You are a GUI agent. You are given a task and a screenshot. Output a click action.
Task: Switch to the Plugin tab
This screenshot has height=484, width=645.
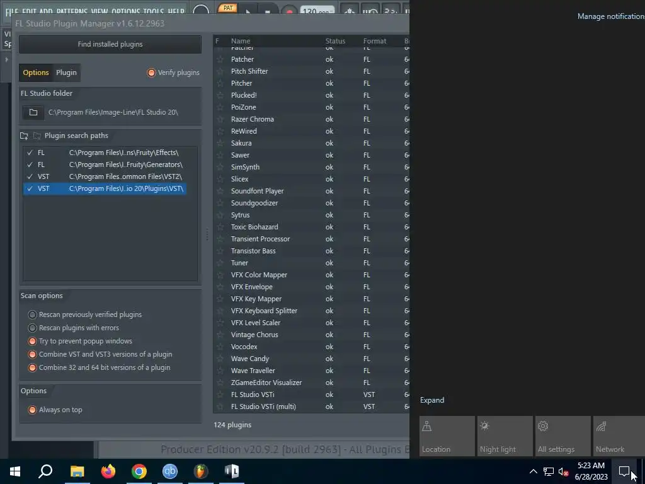(66, 72)
